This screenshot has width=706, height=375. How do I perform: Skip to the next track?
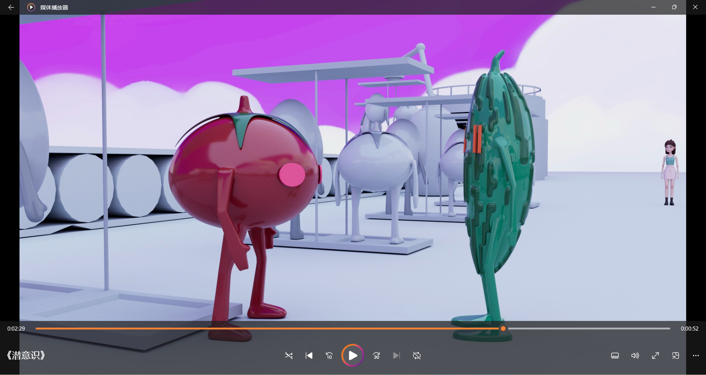click(396, 356)
